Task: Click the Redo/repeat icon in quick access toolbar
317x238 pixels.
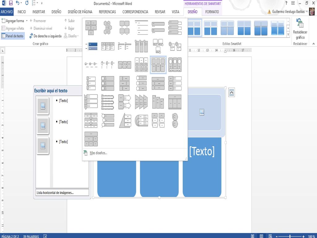Action: [27, 3]
